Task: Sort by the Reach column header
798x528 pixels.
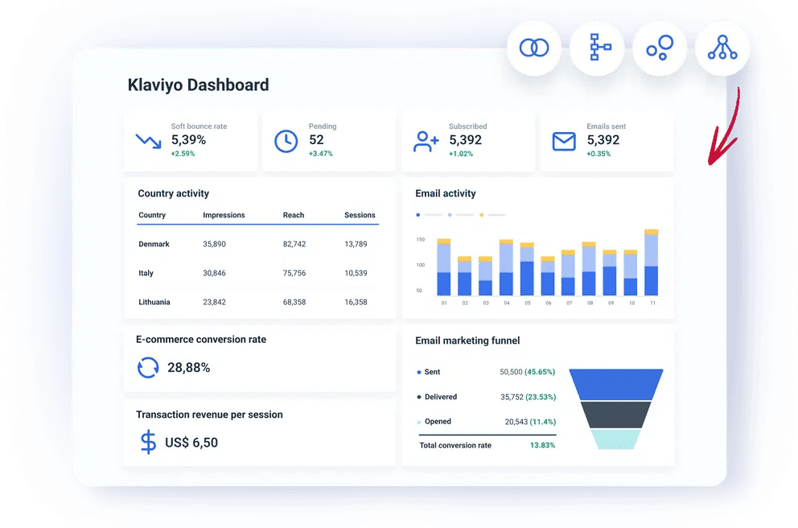Action: 293,215
